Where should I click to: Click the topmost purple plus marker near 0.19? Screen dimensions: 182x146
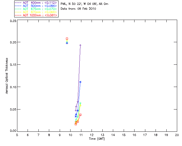pos(80,45)
